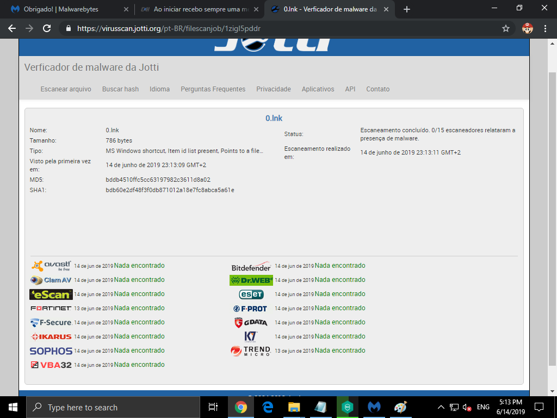Image resolution: width=557 pixels, height=418 pixels.
Task: Click the F-Secure scanner logo
Action: pyautogui.click(x=51, y=322)
